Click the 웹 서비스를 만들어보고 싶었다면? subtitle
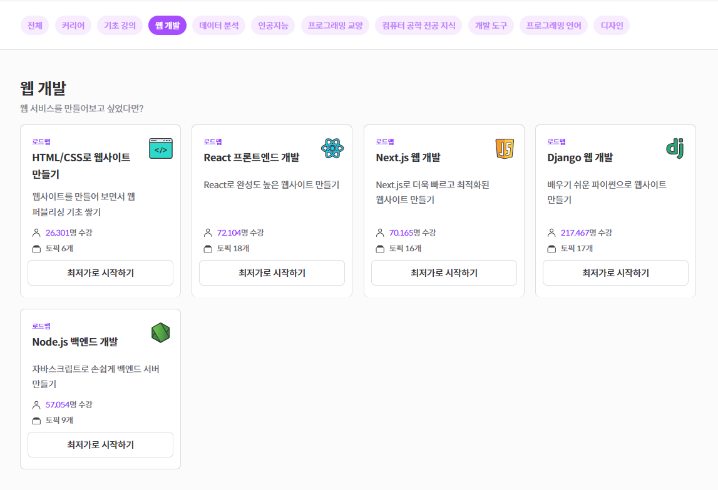718x490 pixels. [81, 108]
